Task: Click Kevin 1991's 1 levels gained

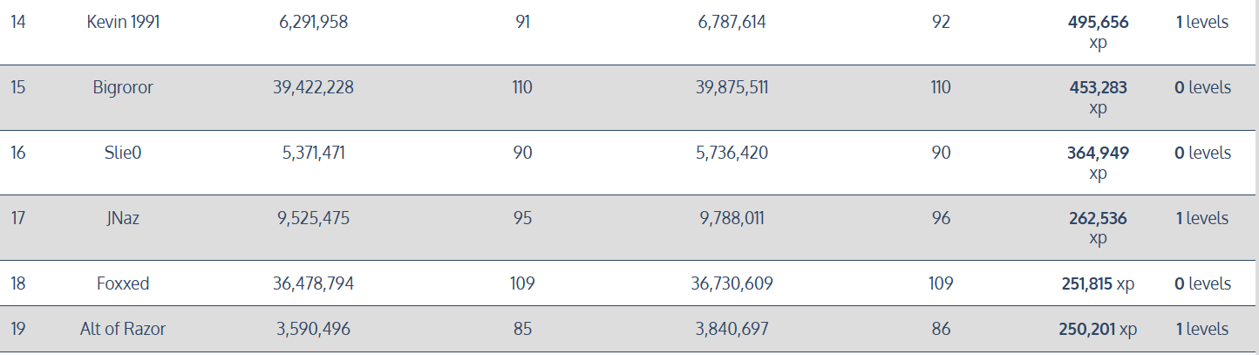Action: pyautogui.click(x=1202, y=22)
